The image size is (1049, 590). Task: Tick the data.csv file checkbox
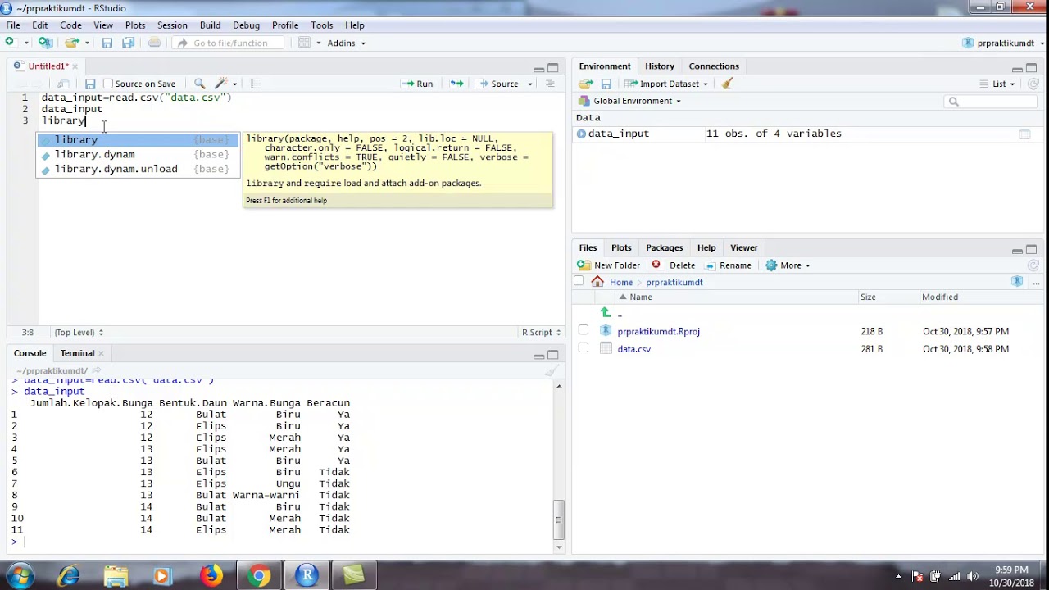pyautogui.click(x=584, y=347)
